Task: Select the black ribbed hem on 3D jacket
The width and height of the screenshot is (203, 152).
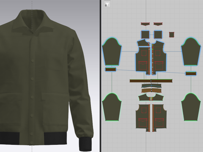Action: pos(55,138)
